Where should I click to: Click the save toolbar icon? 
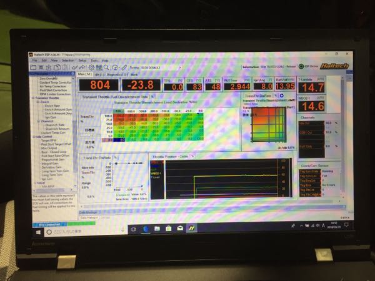[x=49, y=67]
